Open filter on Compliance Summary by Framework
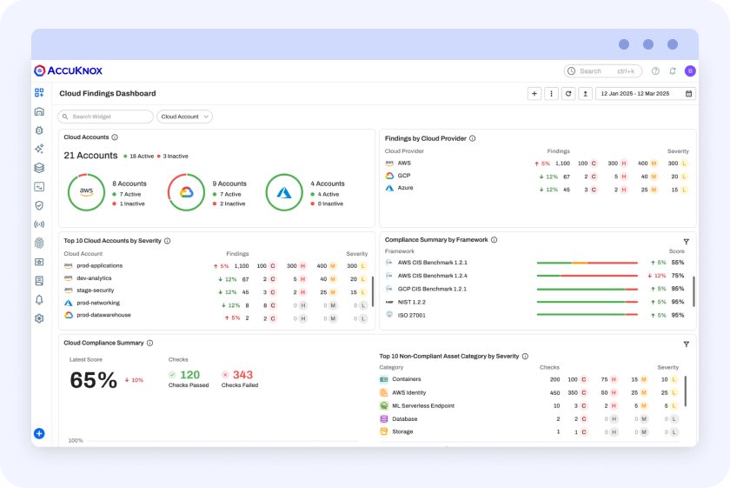This screenshot has width=730, height=488. (686, 241)
